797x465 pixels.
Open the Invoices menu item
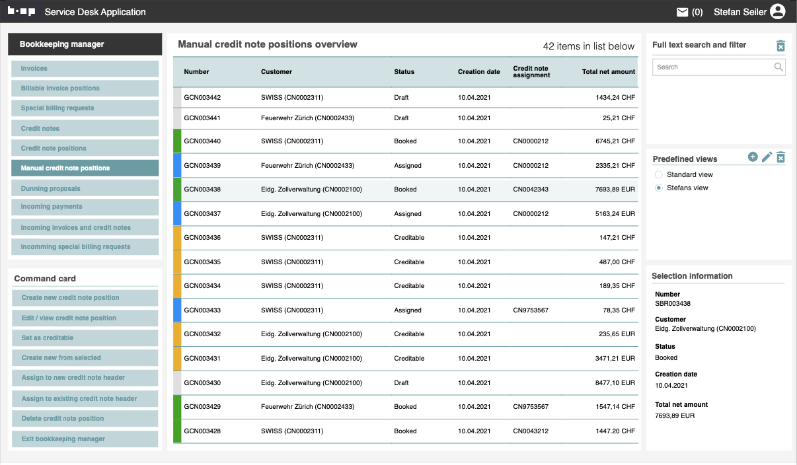[85, 69]
